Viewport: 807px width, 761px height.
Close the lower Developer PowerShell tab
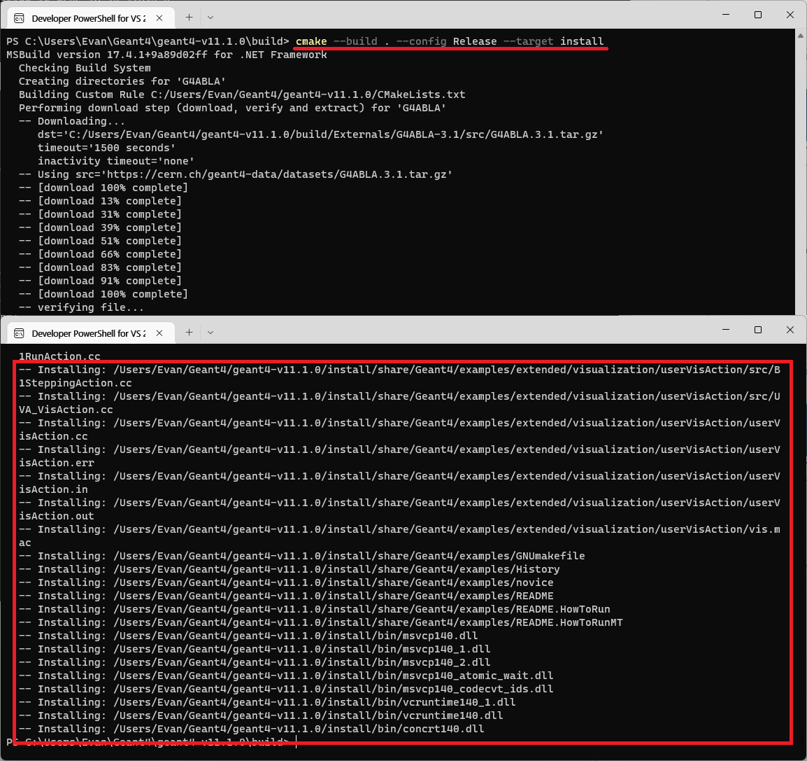[158, 333]
